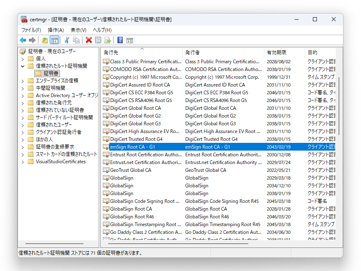The image size is (361, 271).
Task: Expand the 信頼されていない証明書 node
Action: click(x=22, y=110)
